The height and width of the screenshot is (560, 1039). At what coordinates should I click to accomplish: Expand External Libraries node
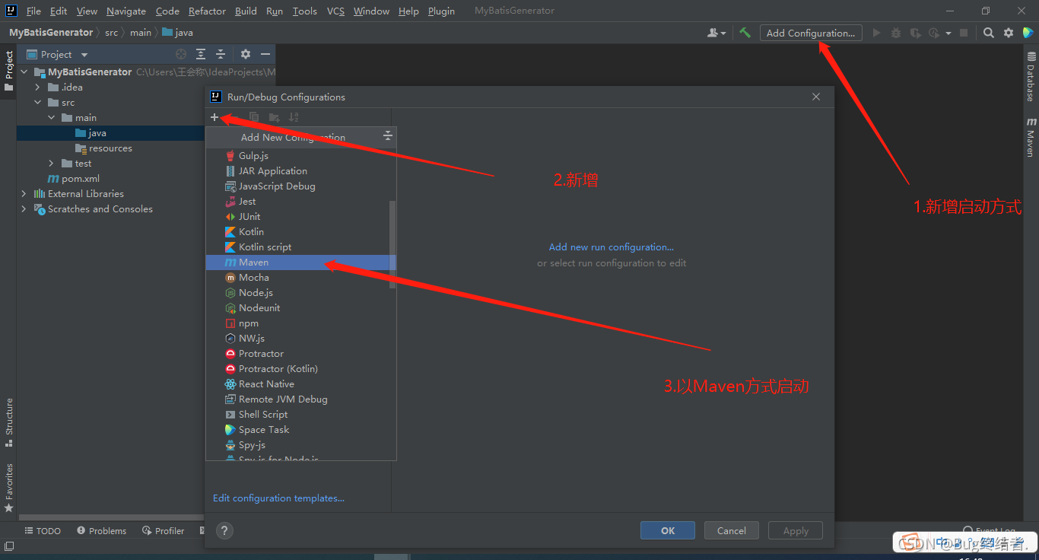(x=24, y=194)
